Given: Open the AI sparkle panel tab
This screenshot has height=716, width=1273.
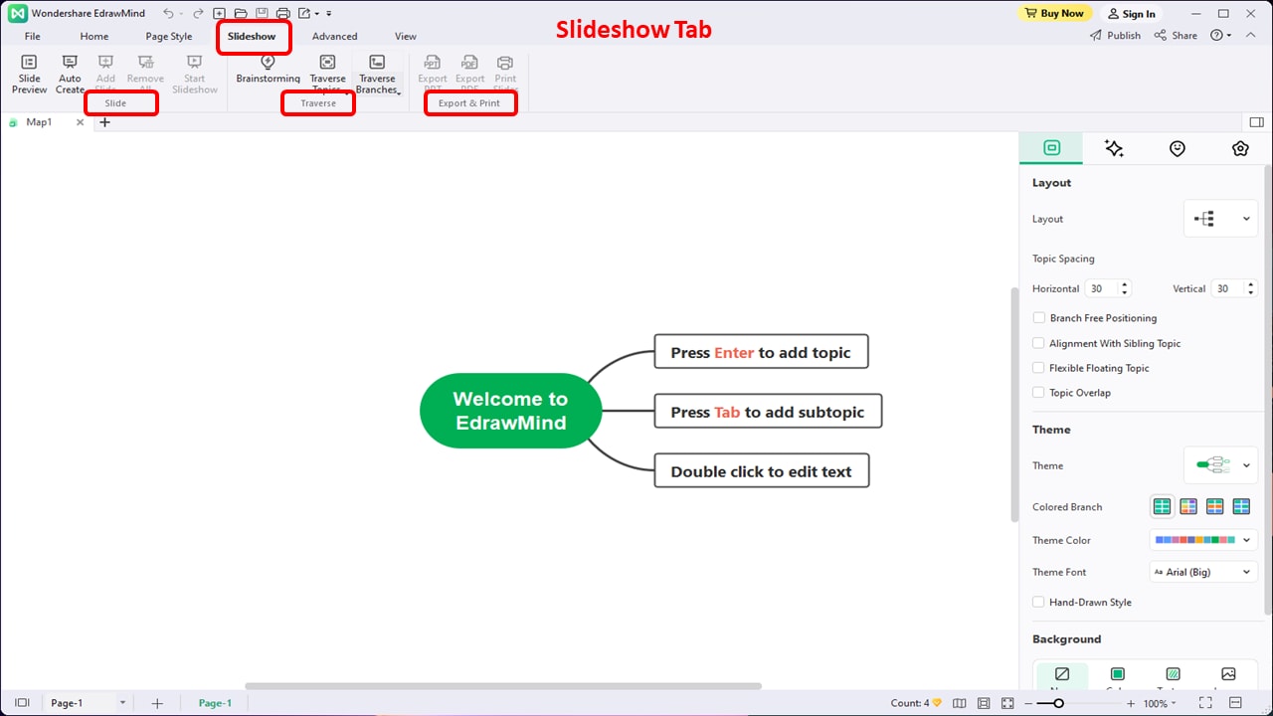Looking at the screenshot, I should click(x=1114, y=148).
